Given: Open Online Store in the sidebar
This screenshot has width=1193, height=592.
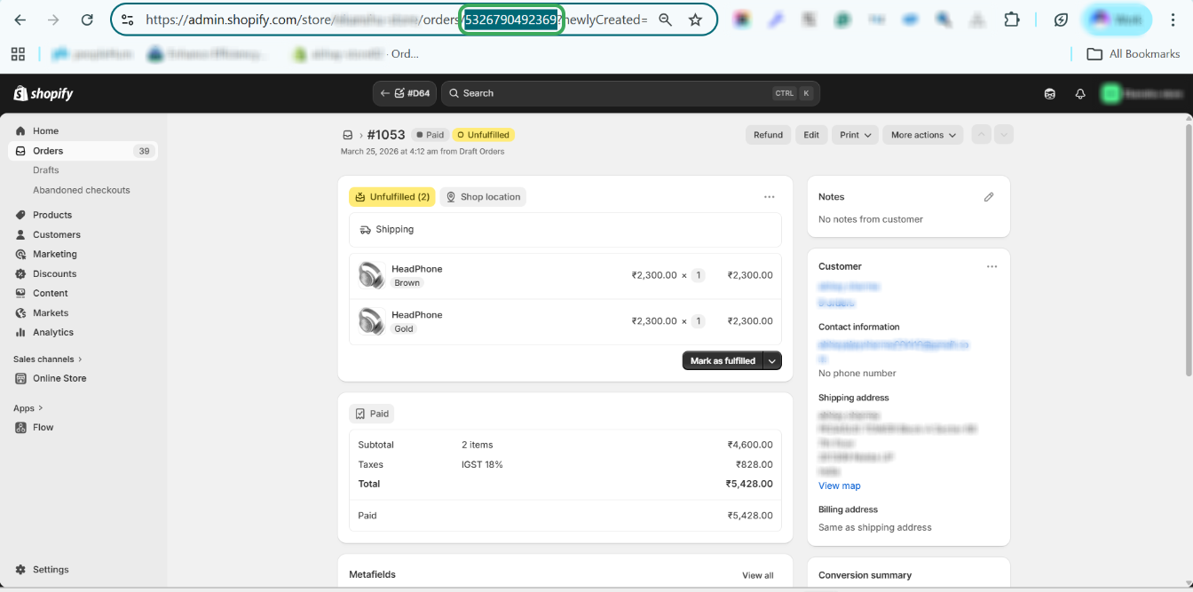Looking at the screenshot, I should click(59, 378).
